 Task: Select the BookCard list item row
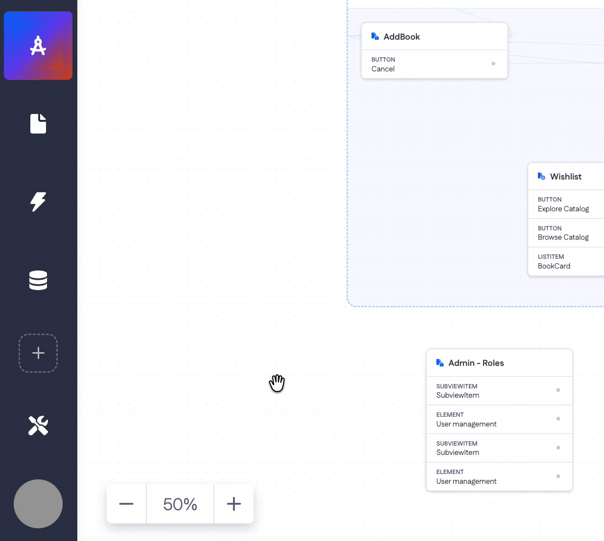point(566,261)
